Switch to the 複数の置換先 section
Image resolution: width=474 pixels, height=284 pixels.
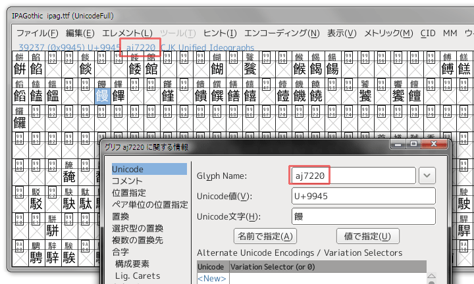(137, 240)
